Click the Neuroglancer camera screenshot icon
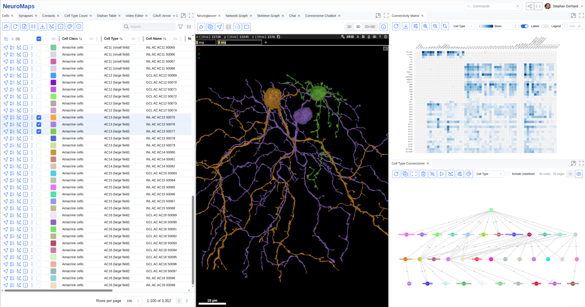The height and width of the screenshot is (307, 585). point(374,37)
